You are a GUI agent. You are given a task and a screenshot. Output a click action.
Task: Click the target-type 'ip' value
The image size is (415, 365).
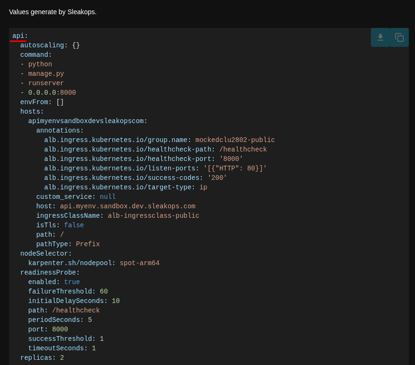coord(203,187)
